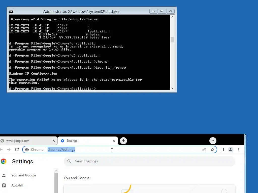Open Chrome three-dot menu
258x193 pixels.
coord(239,150)
